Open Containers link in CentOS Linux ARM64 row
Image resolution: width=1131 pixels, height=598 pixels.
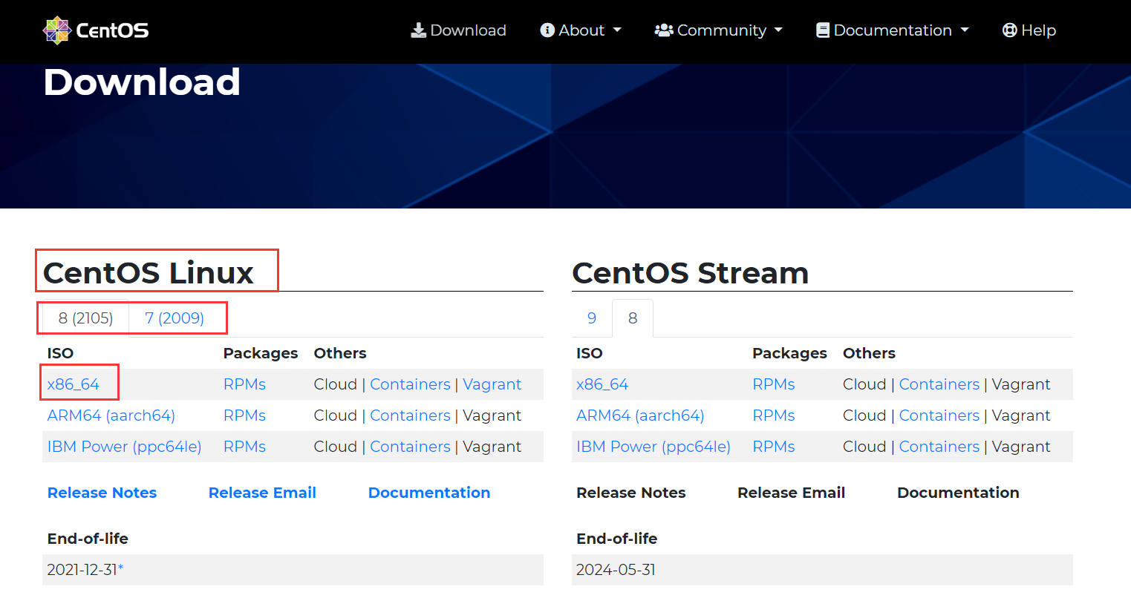410,415
